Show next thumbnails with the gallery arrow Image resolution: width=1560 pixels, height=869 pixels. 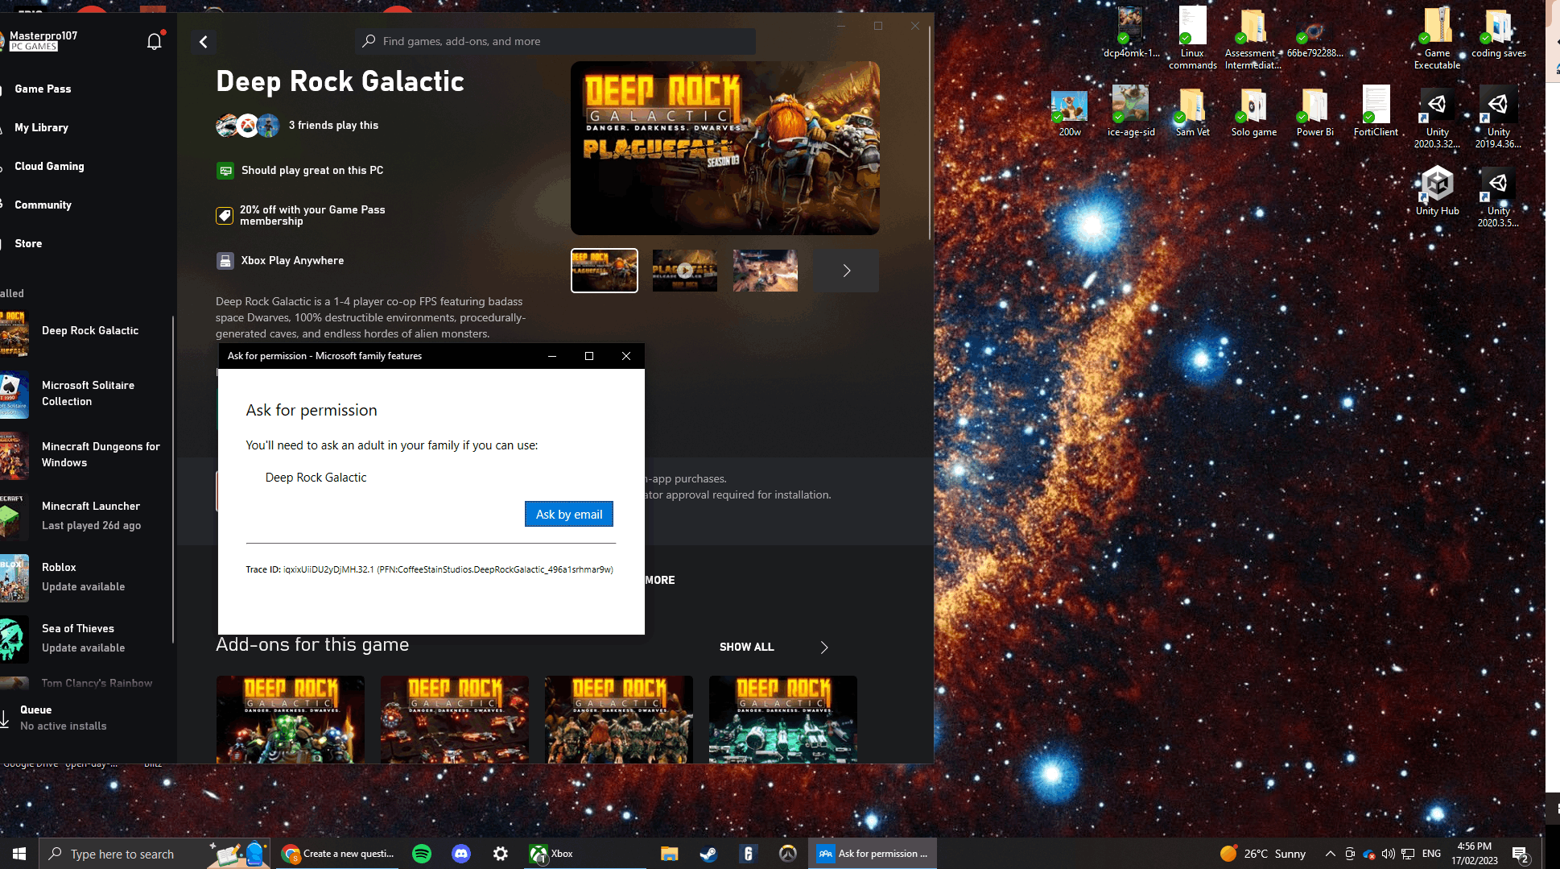pyautogui.click(x=846, y=271)
